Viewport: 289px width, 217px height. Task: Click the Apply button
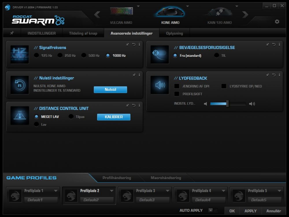click(251, 211)
